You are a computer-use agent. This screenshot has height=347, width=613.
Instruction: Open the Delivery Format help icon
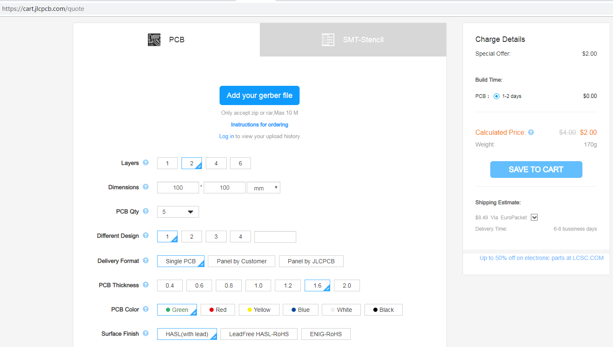[x=145, y=260]
